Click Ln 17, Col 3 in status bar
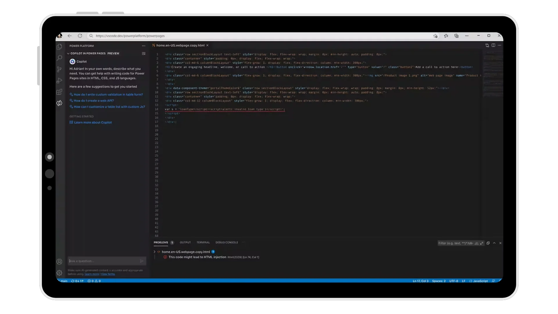 click(421, 281)
